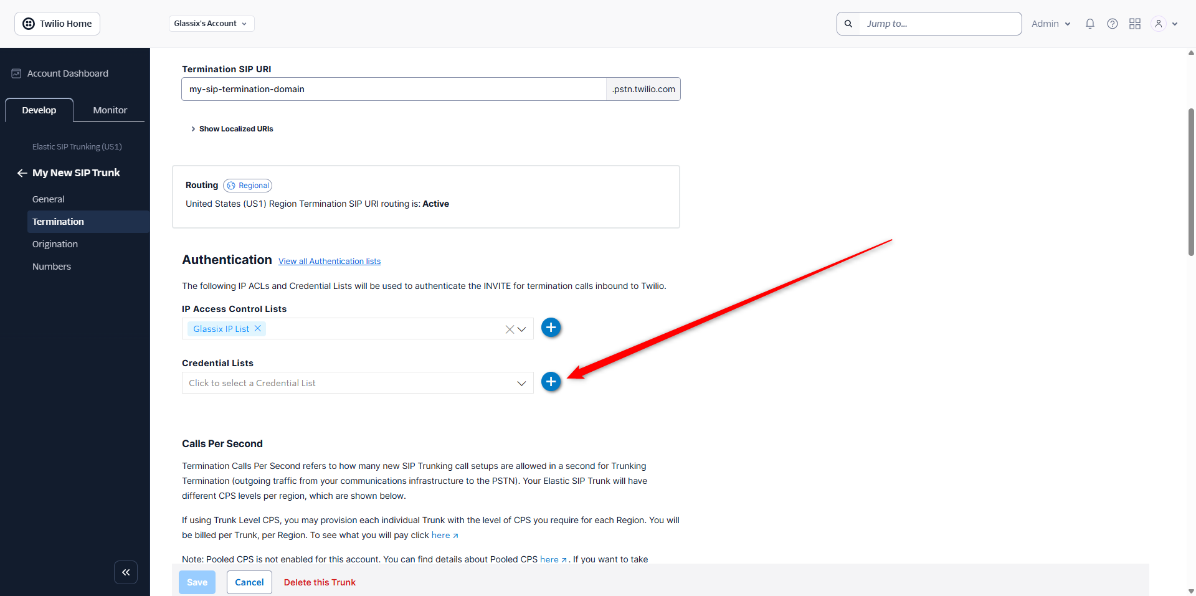Open the products grid icon
The height and width of the screenshot is (596, 1196).
click(1135, 24)
